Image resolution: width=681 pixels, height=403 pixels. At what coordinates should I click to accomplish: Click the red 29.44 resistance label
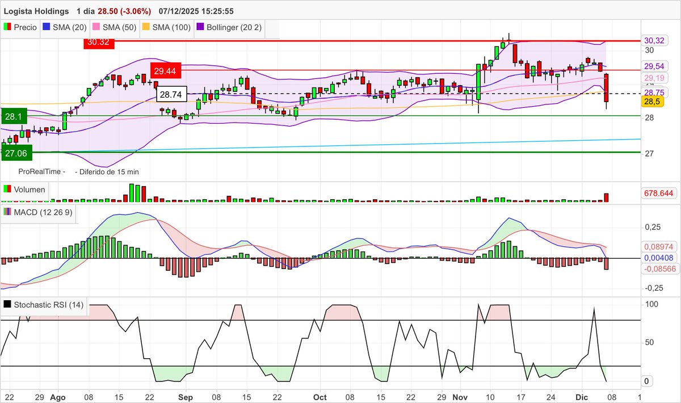166,70
